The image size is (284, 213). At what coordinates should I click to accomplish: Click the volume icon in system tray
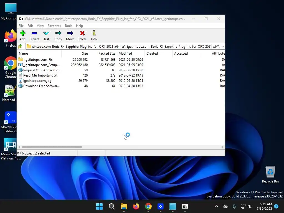[250, 206]
